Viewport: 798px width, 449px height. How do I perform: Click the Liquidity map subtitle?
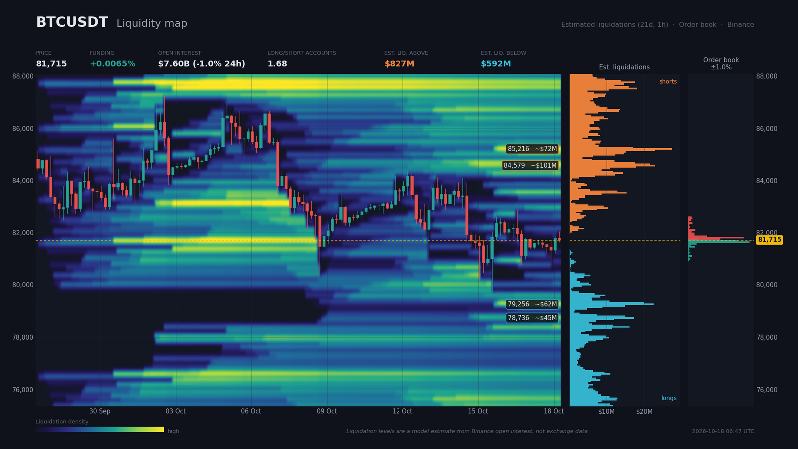pos(152,23)
